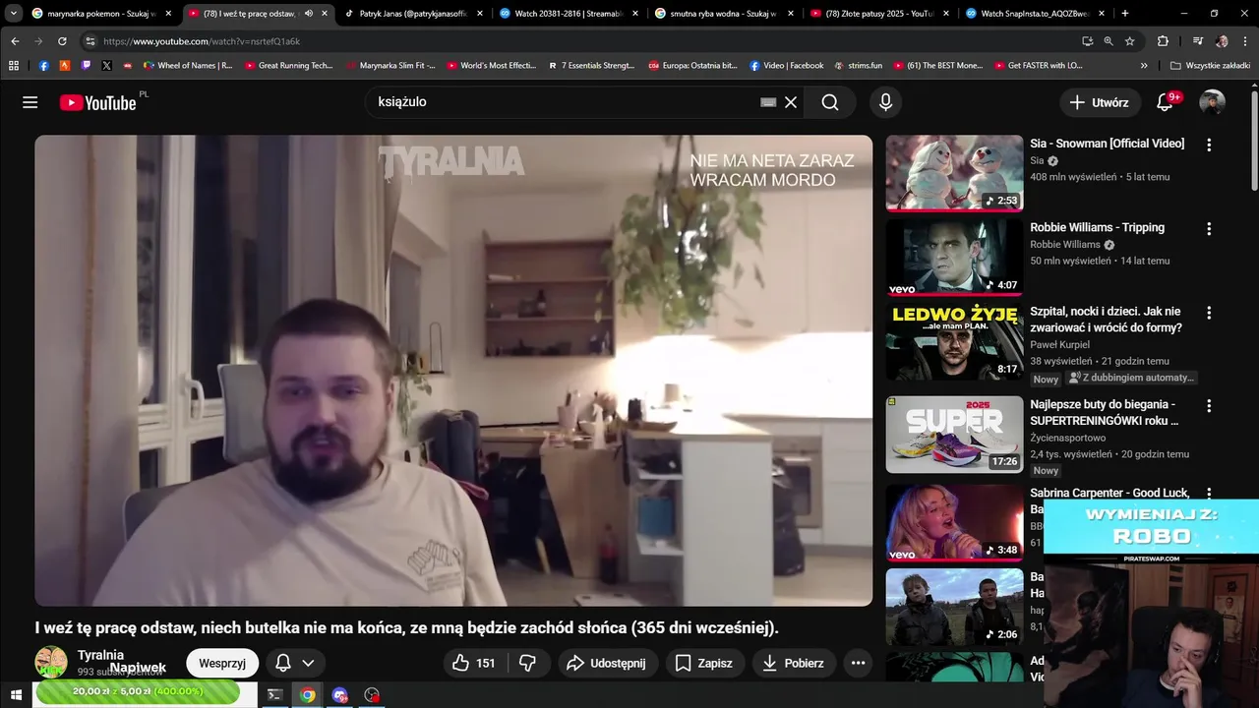Open the Discord icon on the taskbar
This screenshot has height=708, width=1259.
point(340,695)
